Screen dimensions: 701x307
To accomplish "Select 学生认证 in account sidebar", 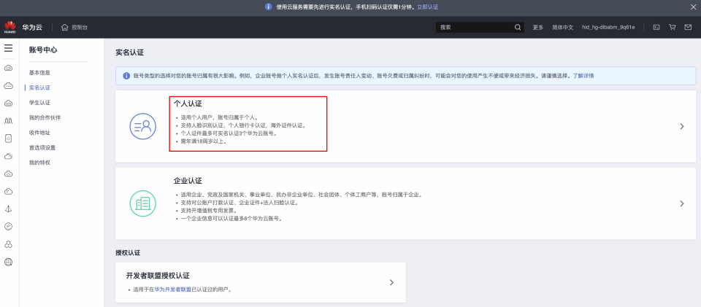I will pyautogui.click(x=40, y=103).
